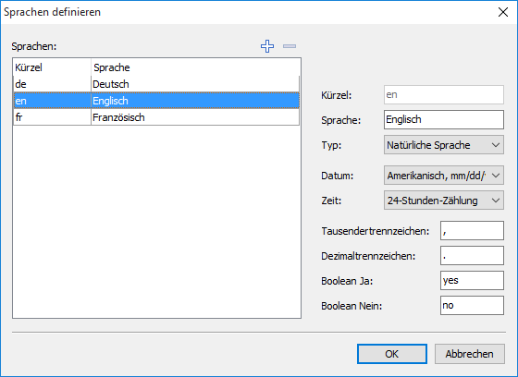Open the Datum format dropdown
This screenshot has width=518, height=377.
tap(444, 176)
